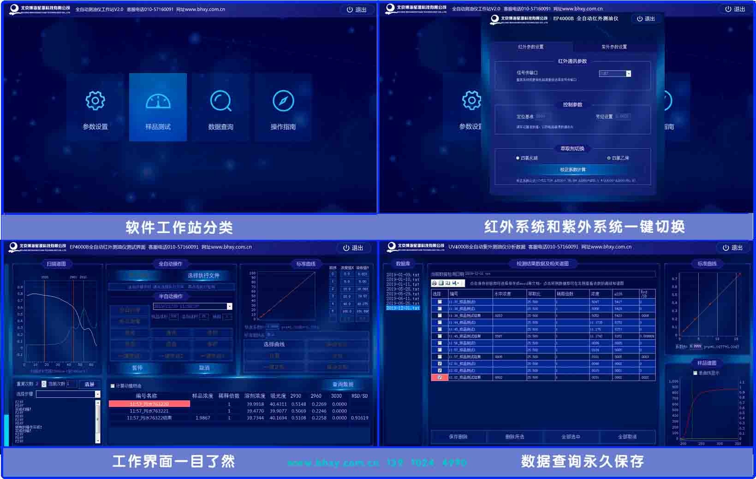Open 参数设置 gear icon in top-left panel
The height and width of the screenshot is (479, 756).
pos(95,101)
